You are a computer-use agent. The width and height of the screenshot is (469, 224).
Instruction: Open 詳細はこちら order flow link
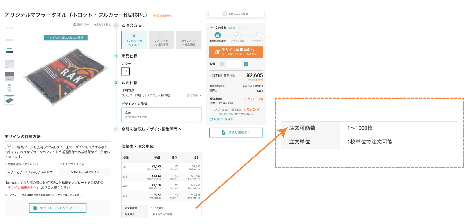235,28
